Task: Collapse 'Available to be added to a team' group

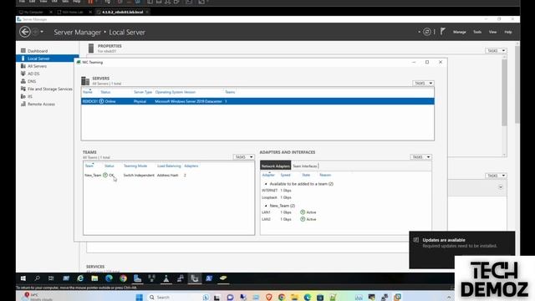Action: pos(266,184)
